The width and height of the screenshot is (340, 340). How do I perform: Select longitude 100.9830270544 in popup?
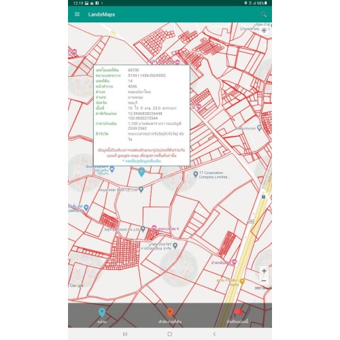coord(143,118)
